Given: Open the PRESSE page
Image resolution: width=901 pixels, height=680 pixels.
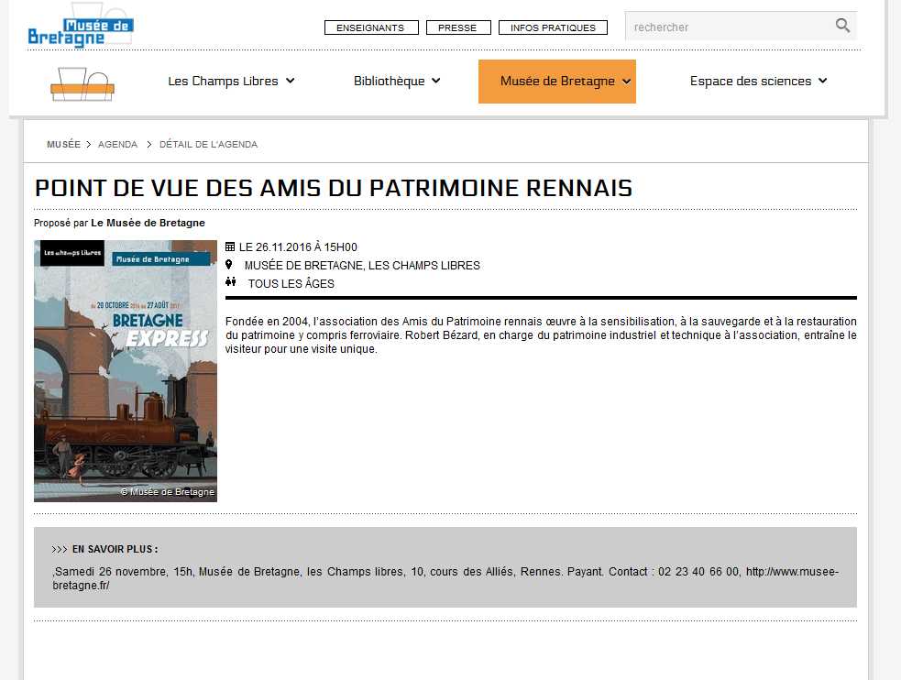Looking at the screenshot, I should [457, 27].
